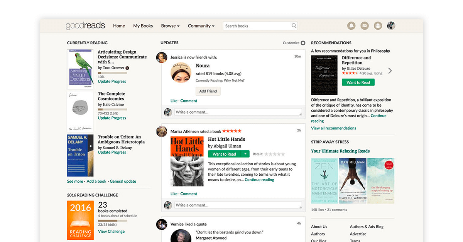
Task: Click the profile avatar in header
Action: pyautogui.click(x=391, y=26)
